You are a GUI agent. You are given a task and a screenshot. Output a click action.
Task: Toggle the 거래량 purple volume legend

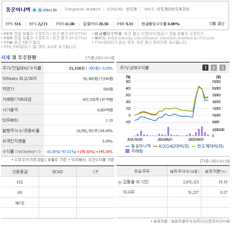click(x=134, y=151)
